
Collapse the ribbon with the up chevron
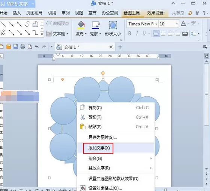pos(173,3)
